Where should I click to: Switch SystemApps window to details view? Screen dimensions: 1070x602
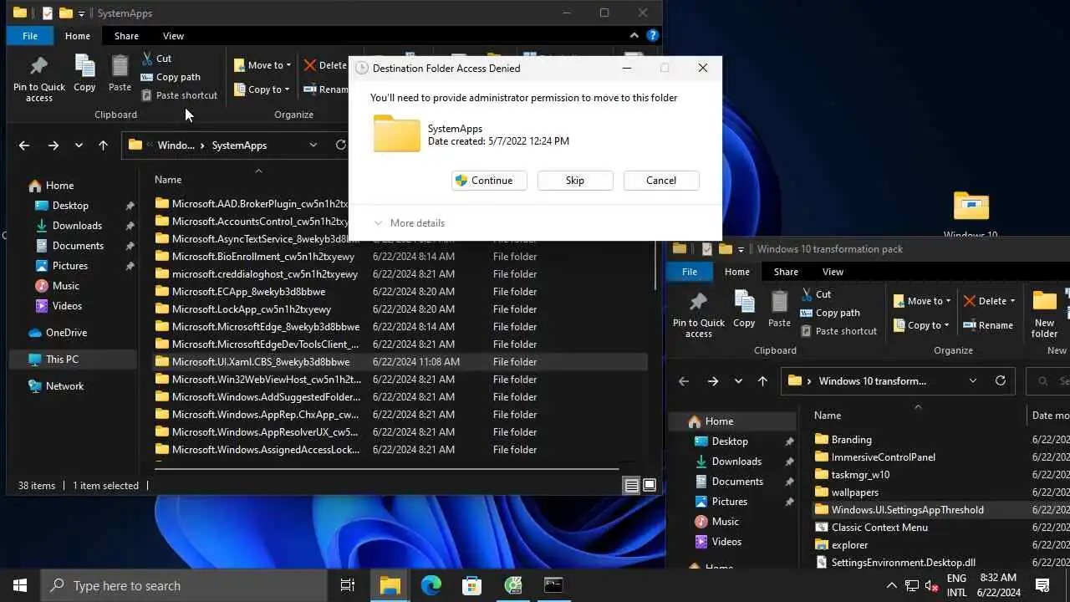click(632, 486)
